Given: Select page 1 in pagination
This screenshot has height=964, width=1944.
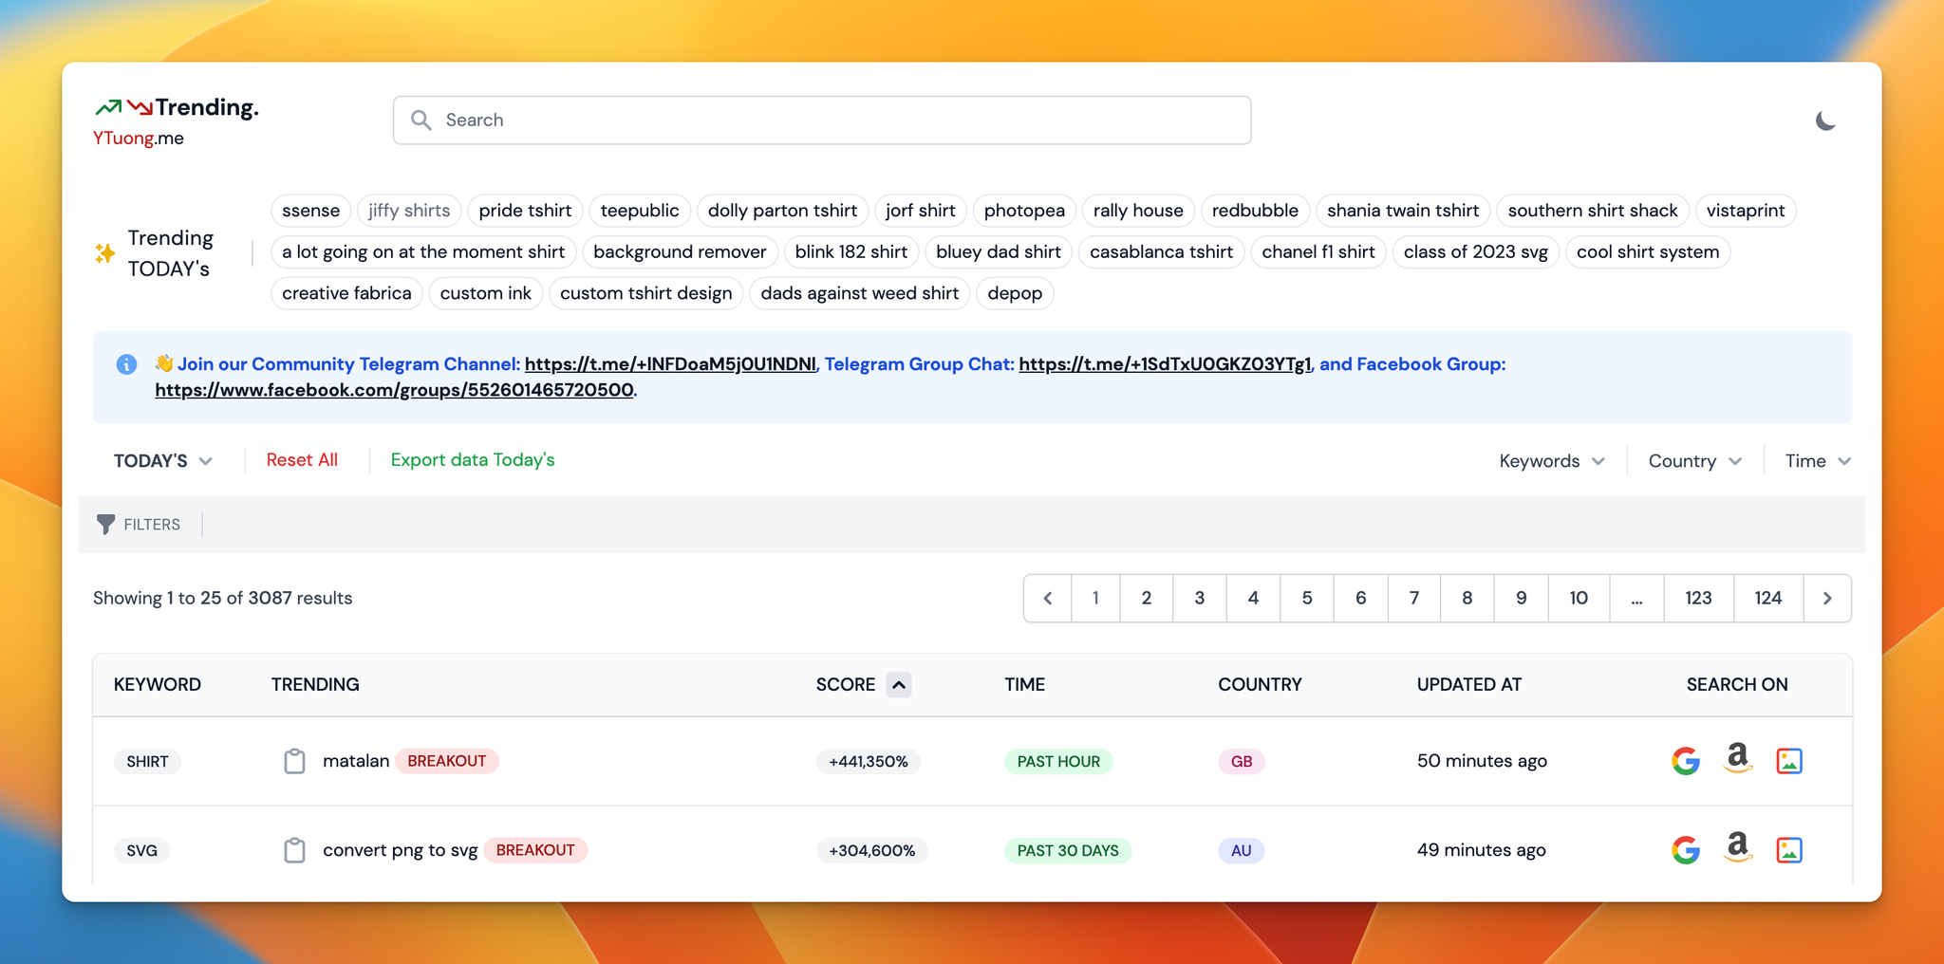Looking at the screenshot, I should (1095, 598).
